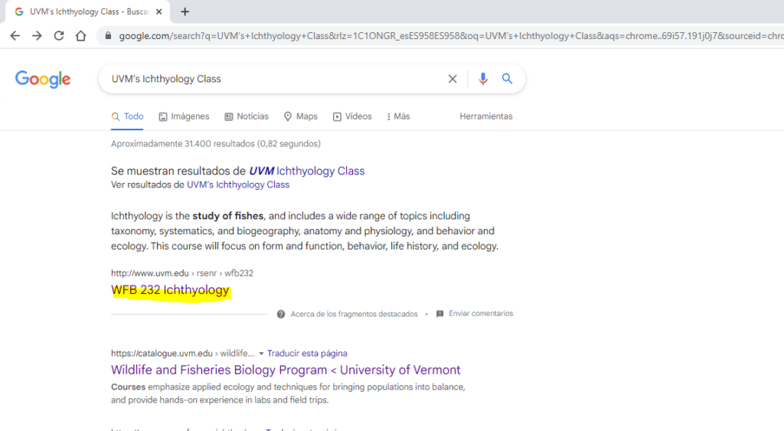Reload the current page
This screenshot has width=784, height=431.
tap(59, 36)
